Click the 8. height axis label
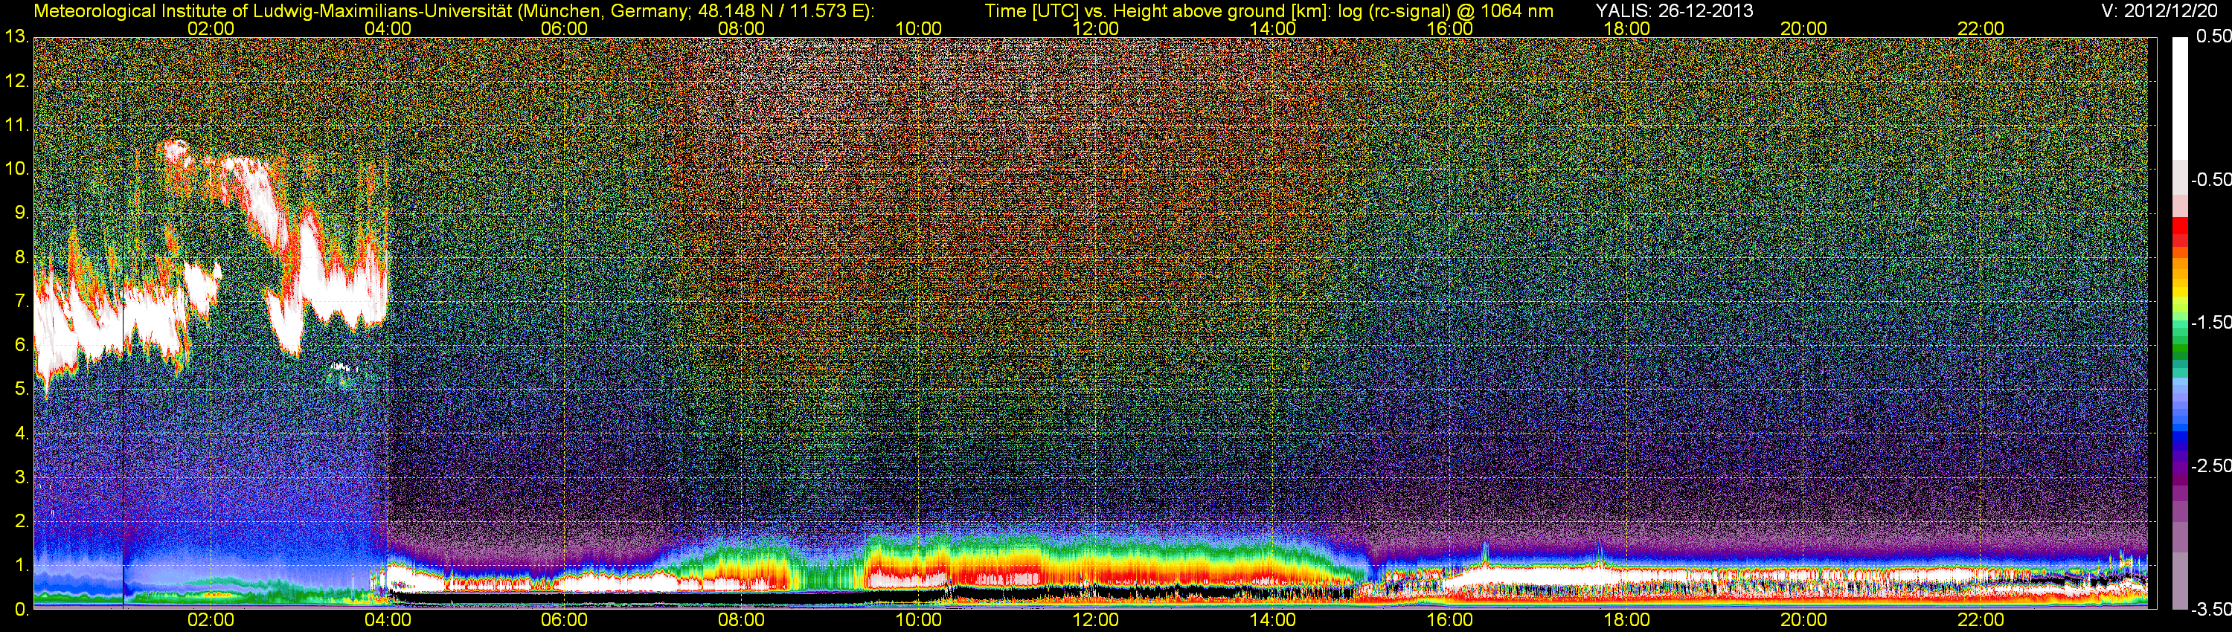 click(x=22, y=257)
